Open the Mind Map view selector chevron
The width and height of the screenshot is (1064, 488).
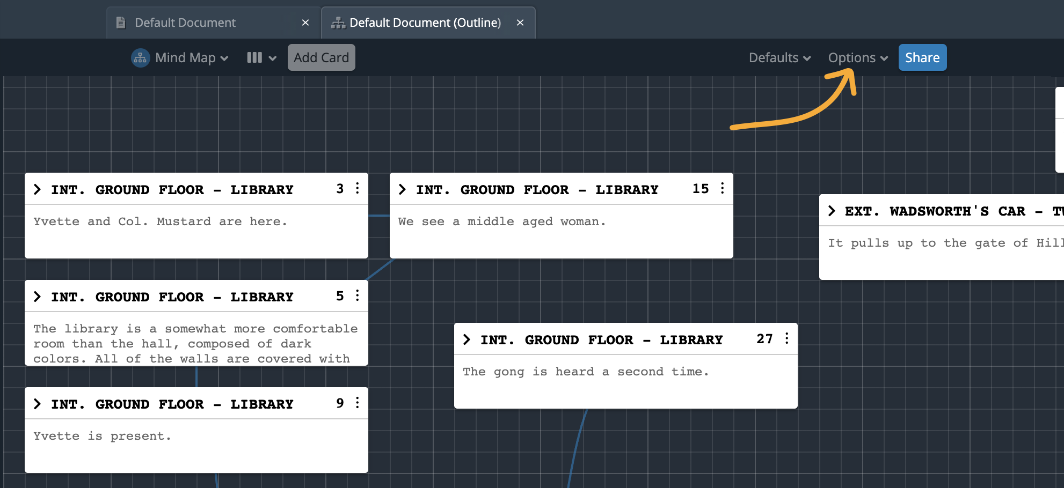coord(225,58)
